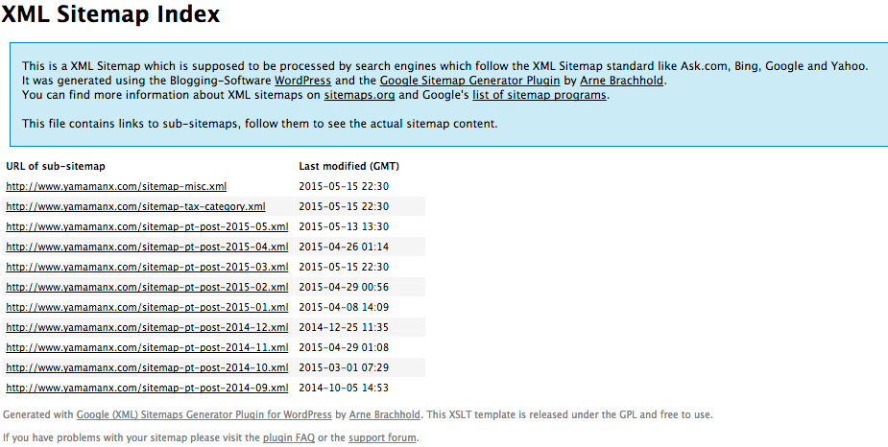This screenshot has height=447, width=888.
Task: Visit the support forum link
Action: coord(382,438)
